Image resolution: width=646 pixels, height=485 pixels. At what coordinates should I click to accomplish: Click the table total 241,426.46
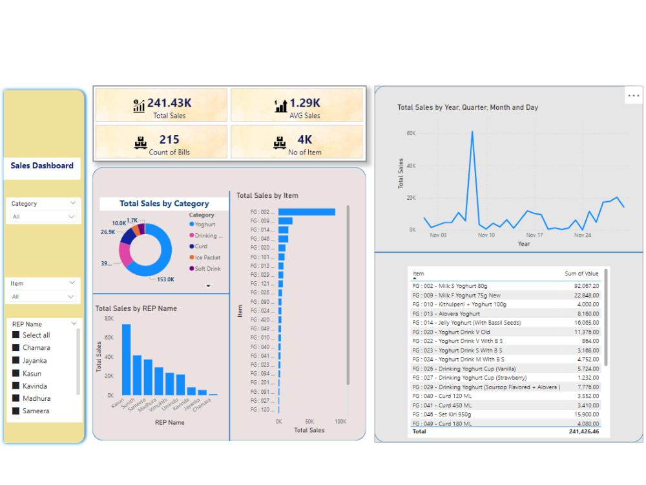tap(584, 431)
